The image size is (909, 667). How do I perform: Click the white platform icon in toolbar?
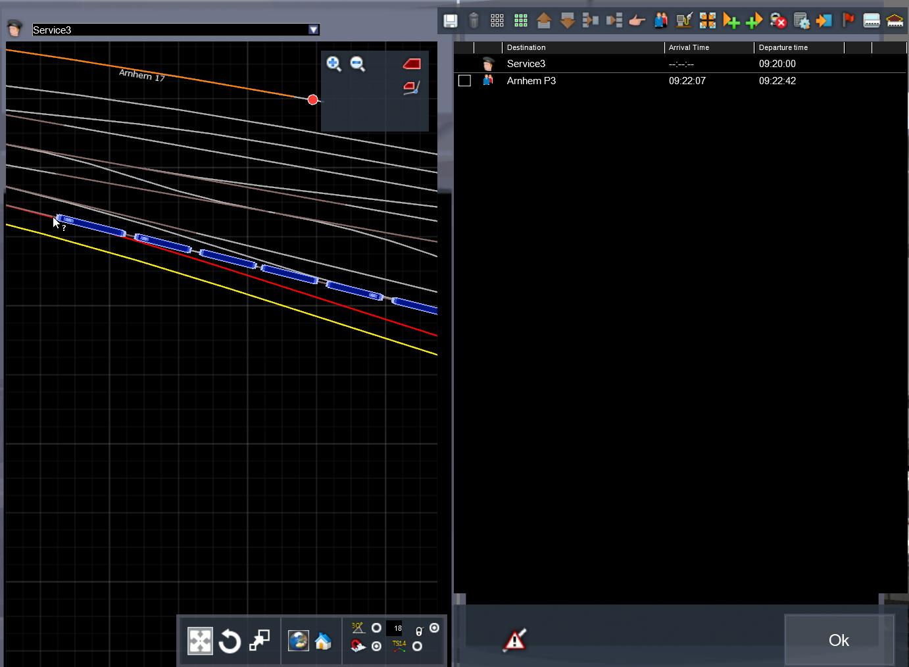(872, 21)
